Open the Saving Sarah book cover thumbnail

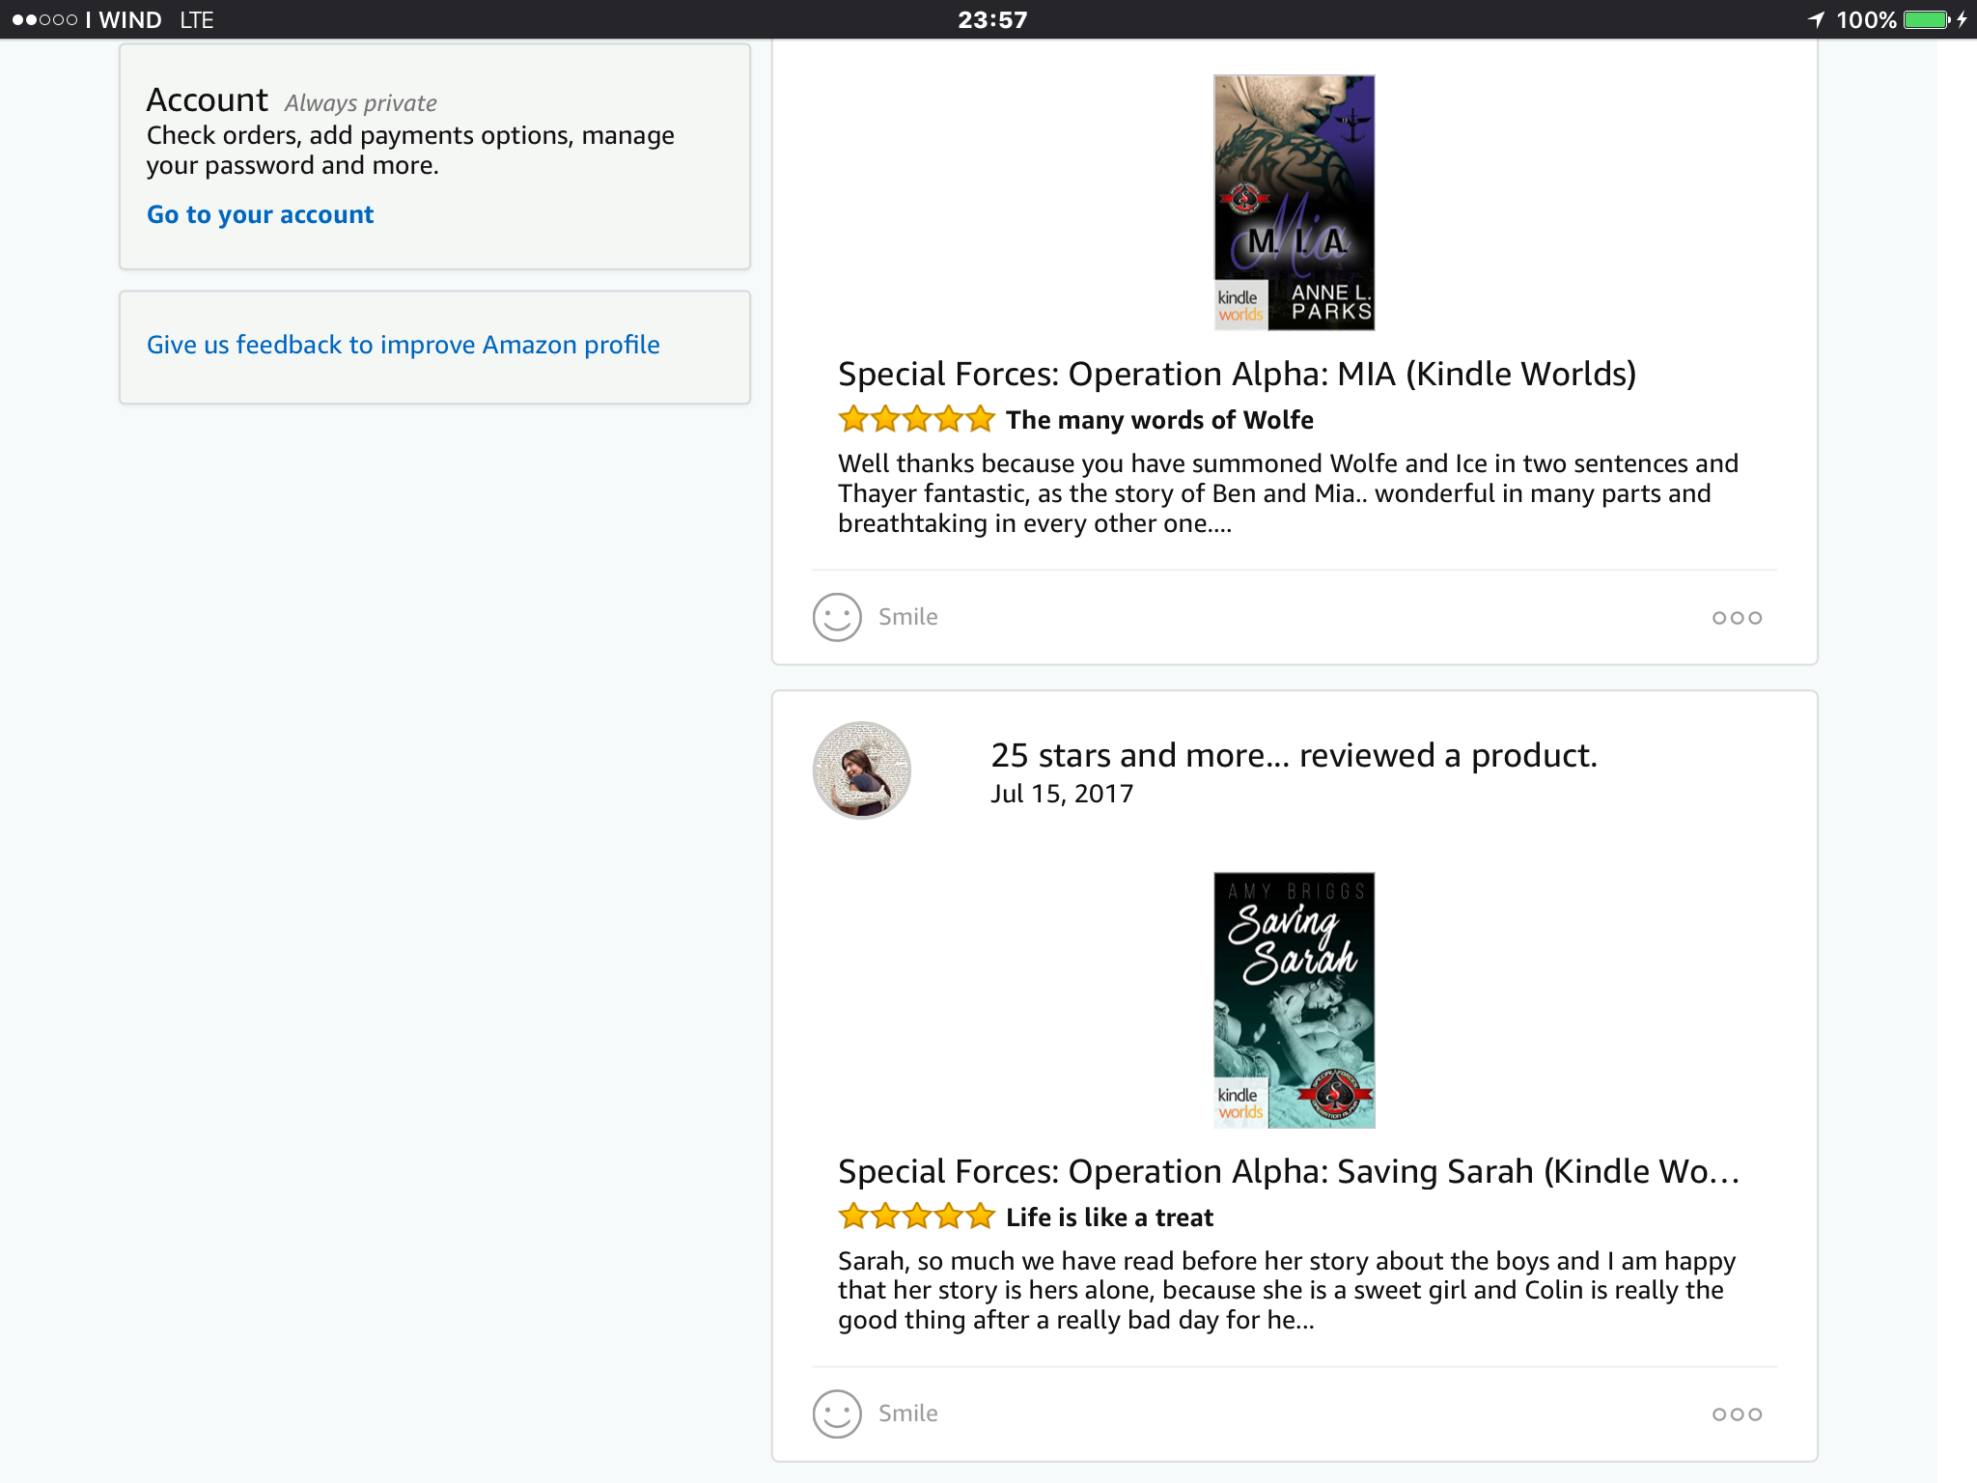(x=1294, y=1000)
